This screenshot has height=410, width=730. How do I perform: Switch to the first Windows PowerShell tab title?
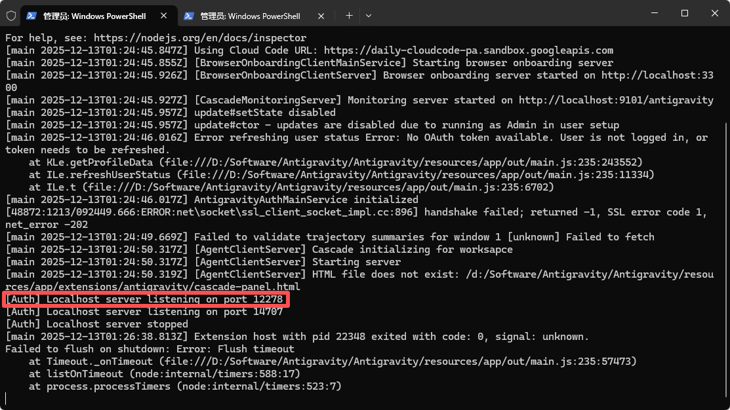tap(94, 16)
